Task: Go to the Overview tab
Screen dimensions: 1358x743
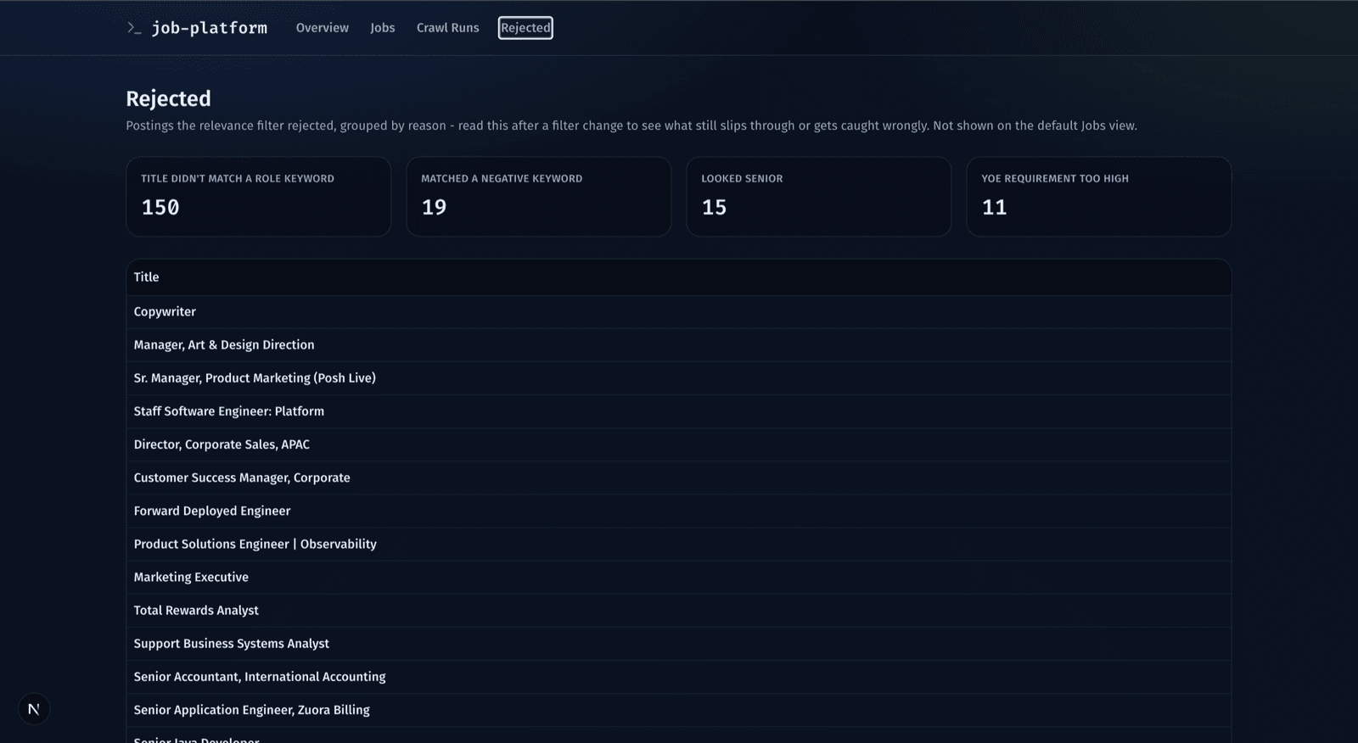Action: pyautogui.click(x=322, y=28)
